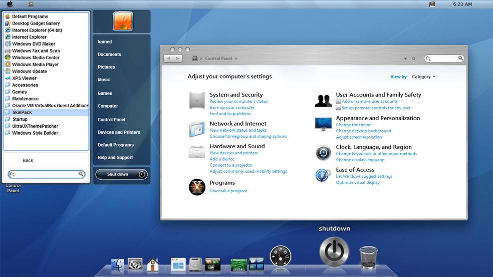Expand the breadcrumb arrow after Control Panel
The image size is (493, 277).
(236, 59)
